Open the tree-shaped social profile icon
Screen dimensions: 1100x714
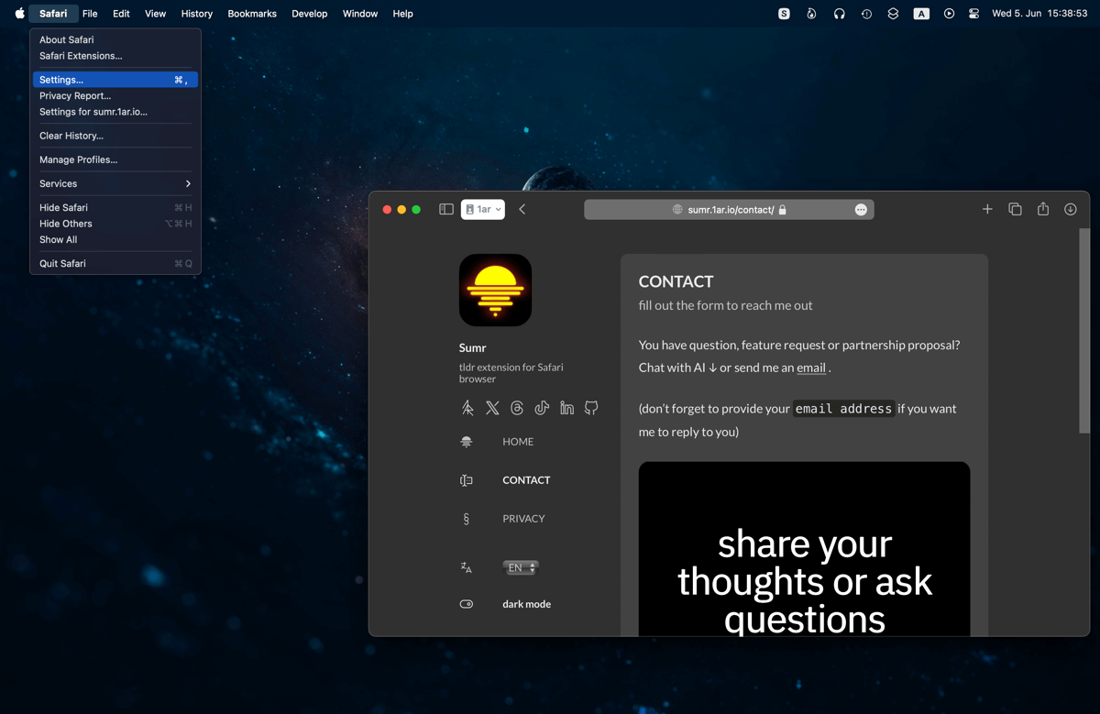point(467,408)
